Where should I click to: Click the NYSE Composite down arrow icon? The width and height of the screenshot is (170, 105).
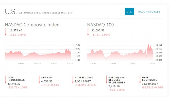[140, 80]
